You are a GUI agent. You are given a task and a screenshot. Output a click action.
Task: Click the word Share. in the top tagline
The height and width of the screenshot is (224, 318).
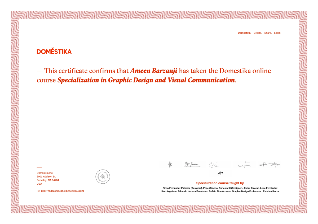click(x=268, y=33)
